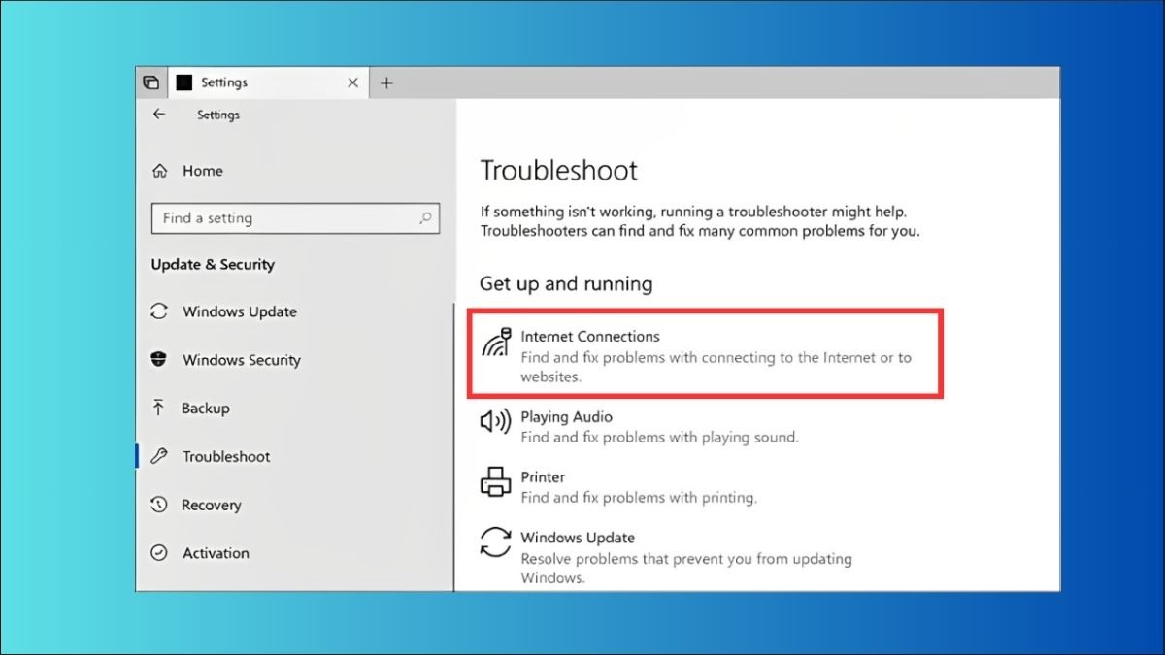Close the Settings tab

[352, 83]
